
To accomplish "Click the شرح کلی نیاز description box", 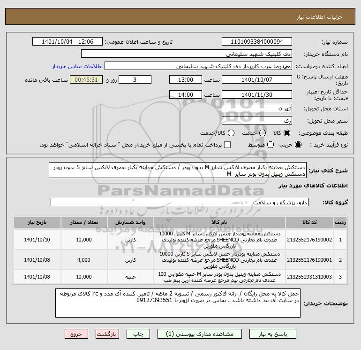I will (178, 170).
